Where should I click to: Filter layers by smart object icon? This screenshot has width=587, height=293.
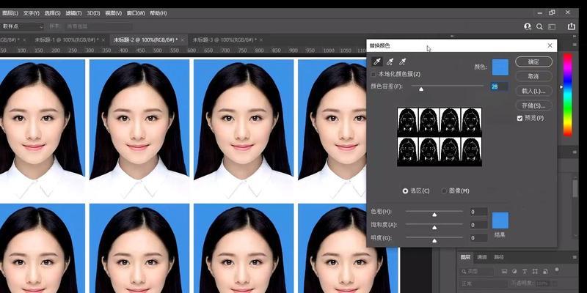545,271
